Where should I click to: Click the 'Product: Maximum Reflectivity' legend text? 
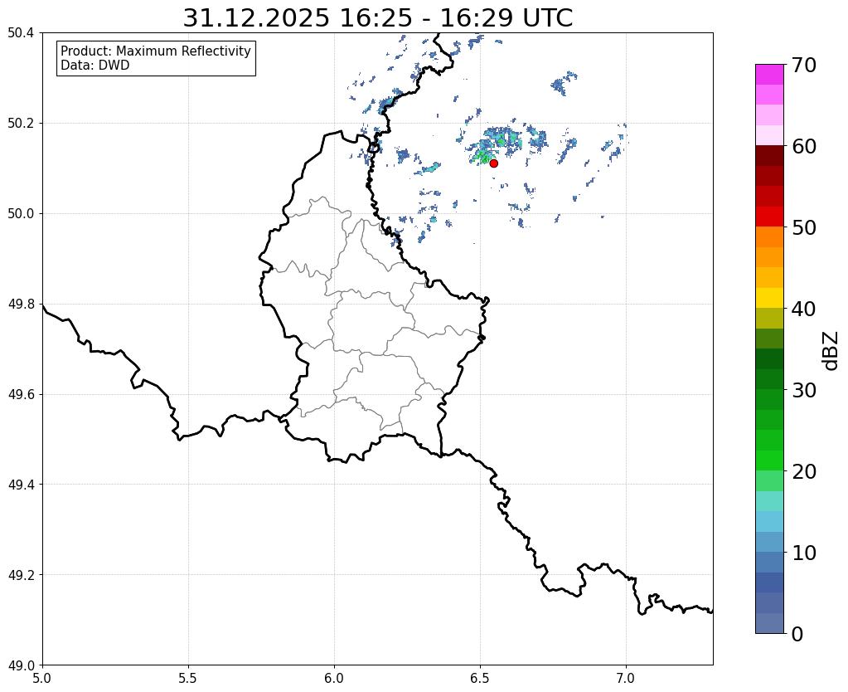click(156, 51)
